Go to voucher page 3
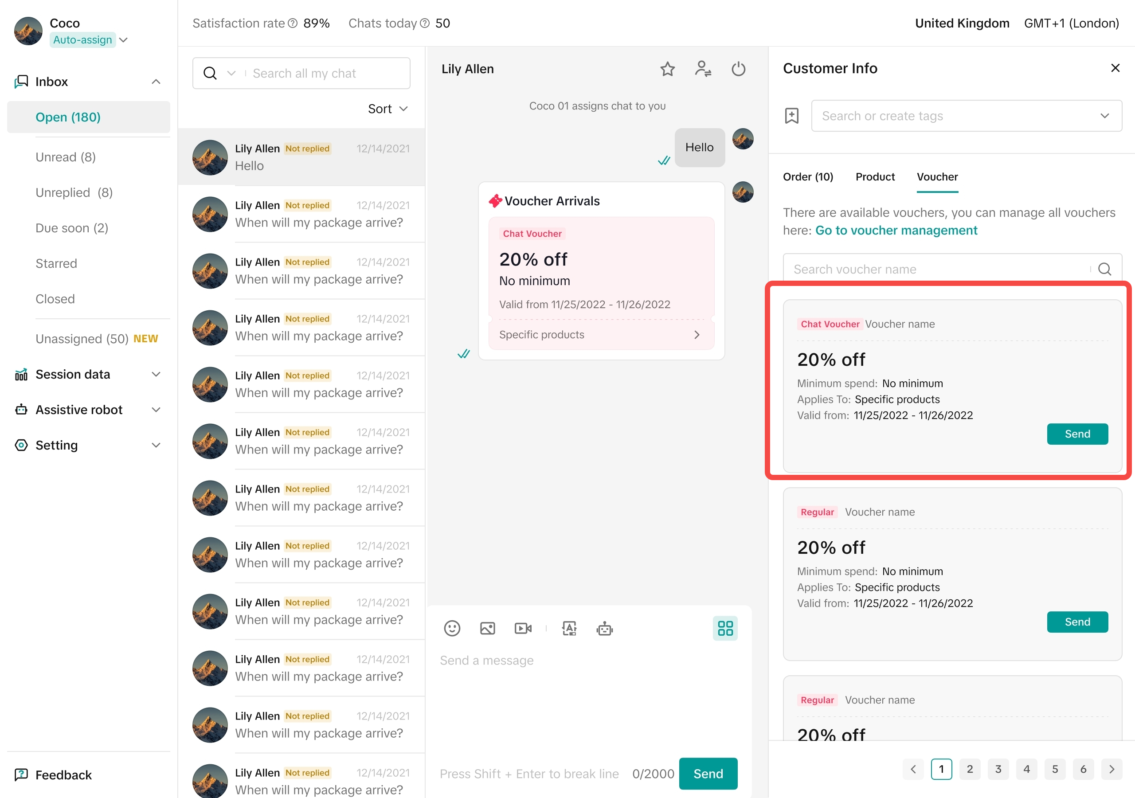 [x=998, y=769]
